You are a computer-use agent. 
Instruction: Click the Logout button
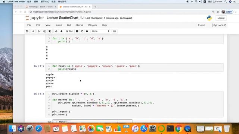221,18
